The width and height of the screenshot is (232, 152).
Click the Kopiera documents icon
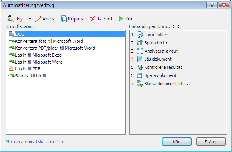coord(64,19)
